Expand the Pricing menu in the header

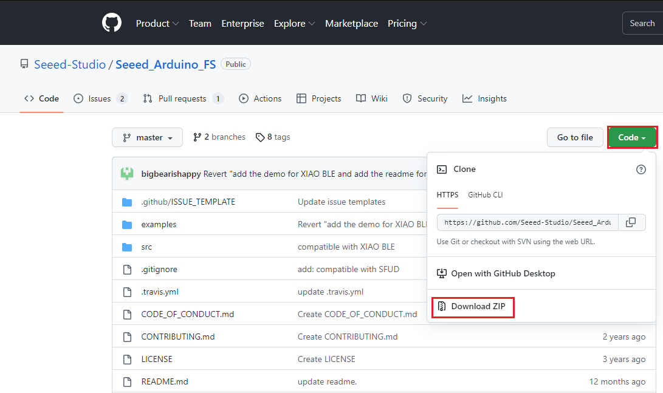[x=407, y=24]
